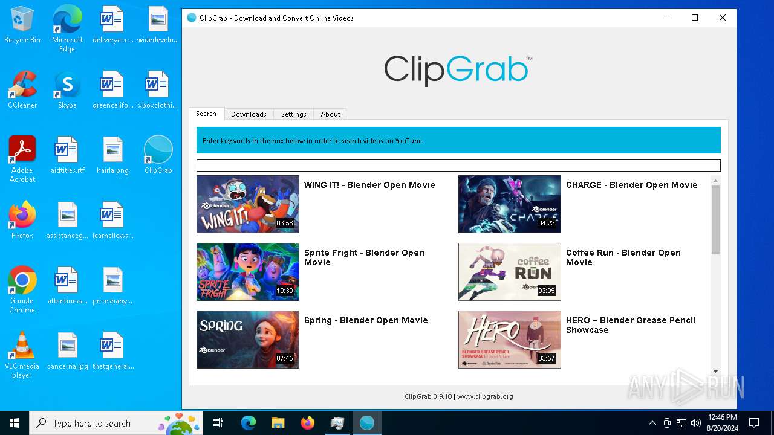Open the thatgeneral Word document
The height and width of the screenshot is (435, 774).
pyautogui.click(x=112, y=352)
